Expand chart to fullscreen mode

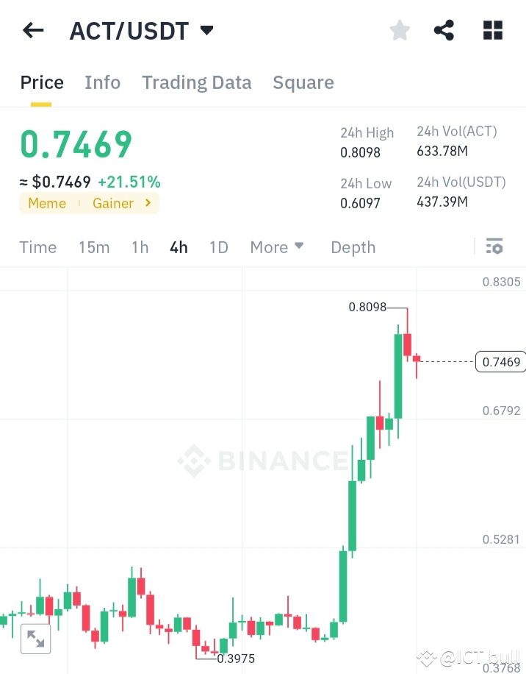point(36,639)
